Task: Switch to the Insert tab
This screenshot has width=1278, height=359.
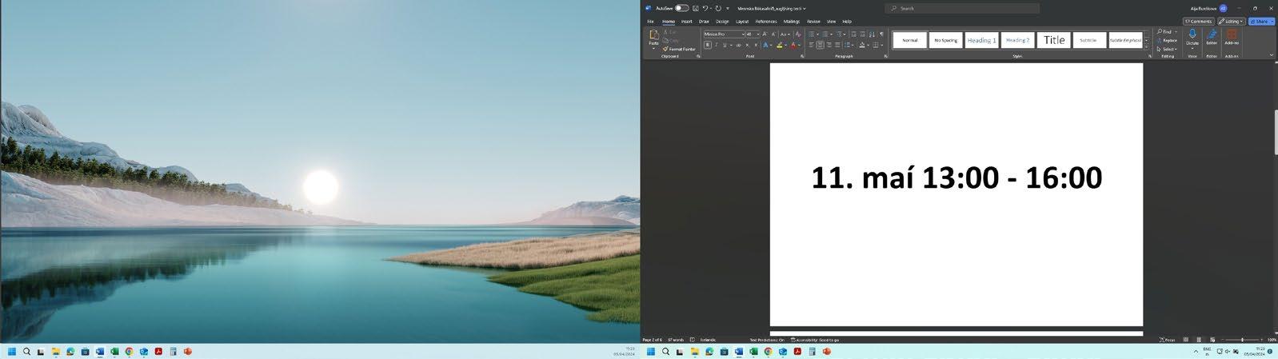Action: pyautogui.click(x=686, y=22)
